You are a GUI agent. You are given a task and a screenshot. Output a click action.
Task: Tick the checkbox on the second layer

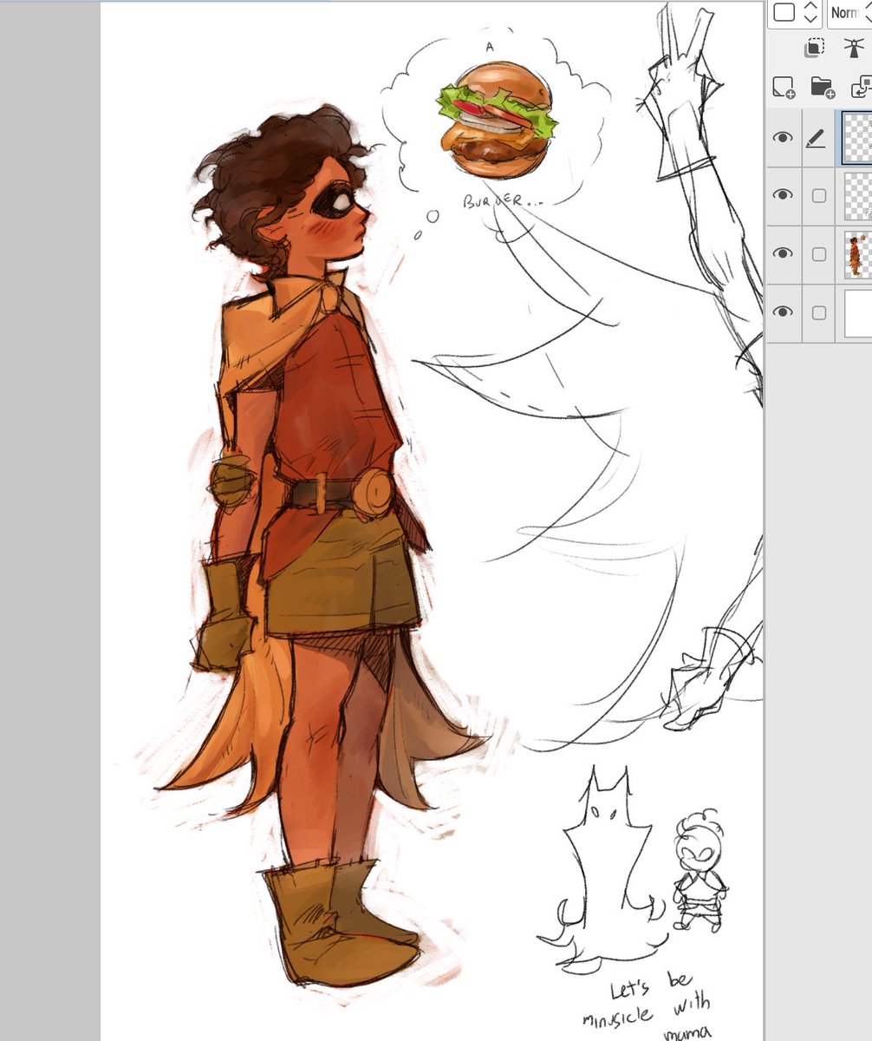tap(818, 196)
